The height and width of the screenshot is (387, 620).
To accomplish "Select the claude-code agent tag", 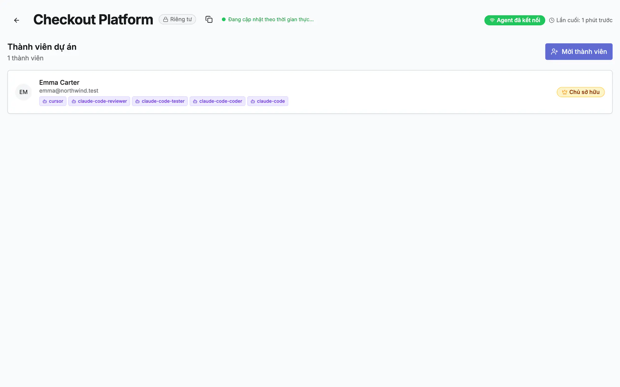I will coord(268,101).
